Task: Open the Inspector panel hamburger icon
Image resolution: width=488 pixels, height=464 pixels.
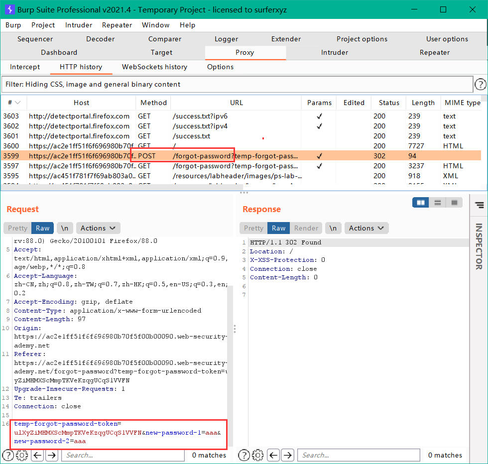Action: (x=479, y=205)
